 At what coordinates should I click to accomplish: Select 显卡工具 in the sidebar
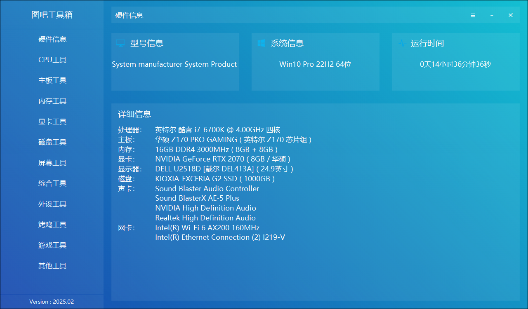(52, 121)
